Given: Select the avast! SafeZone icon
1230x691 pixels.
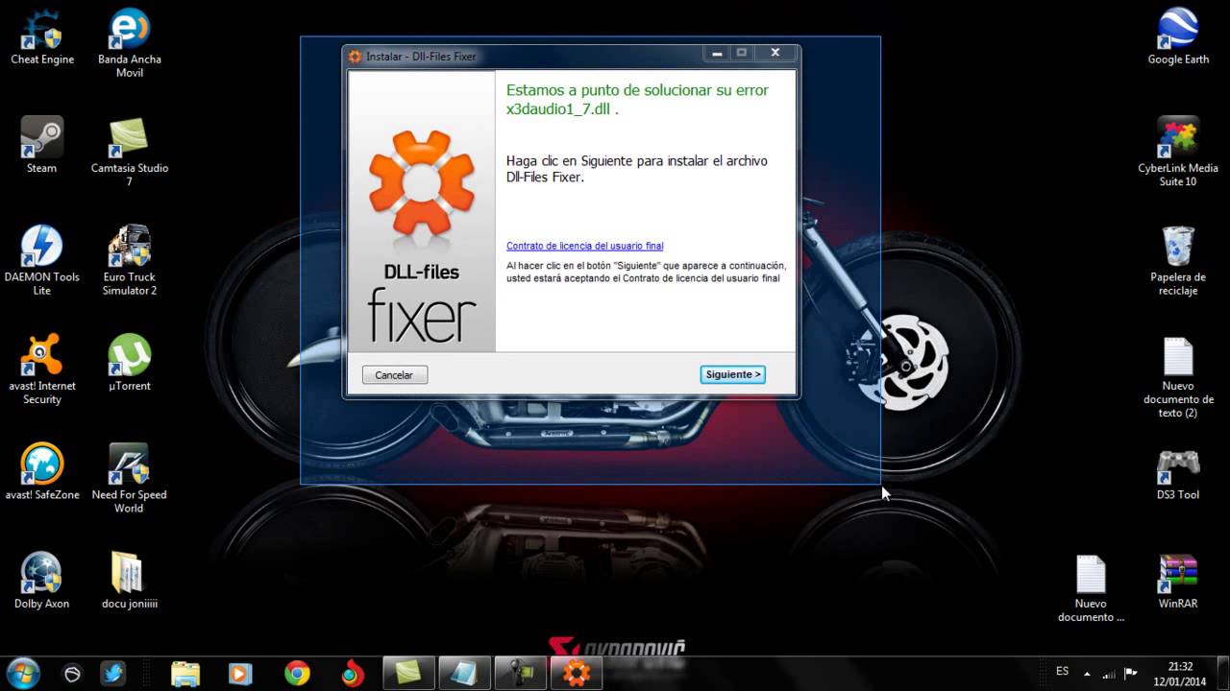Looking at the screenshot, I should tap(42, 472).
